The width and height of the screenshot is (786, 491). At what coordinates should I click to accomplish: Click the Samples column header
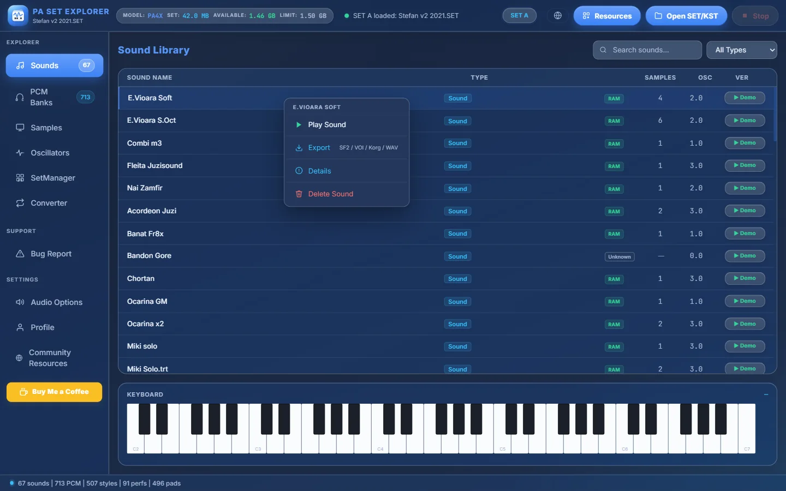tap(660, 77)
